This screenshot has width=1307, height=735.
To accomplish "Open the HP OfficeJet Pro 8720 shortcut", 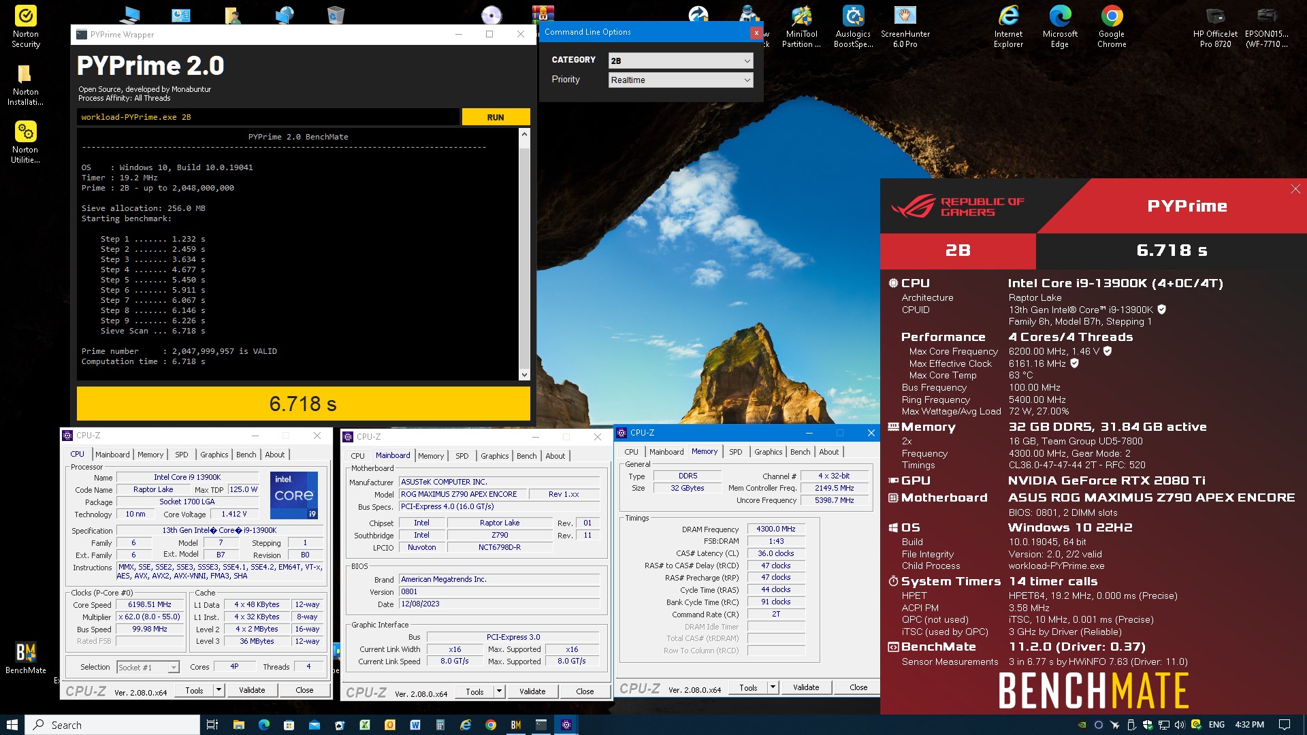I will coord(1215,27).
